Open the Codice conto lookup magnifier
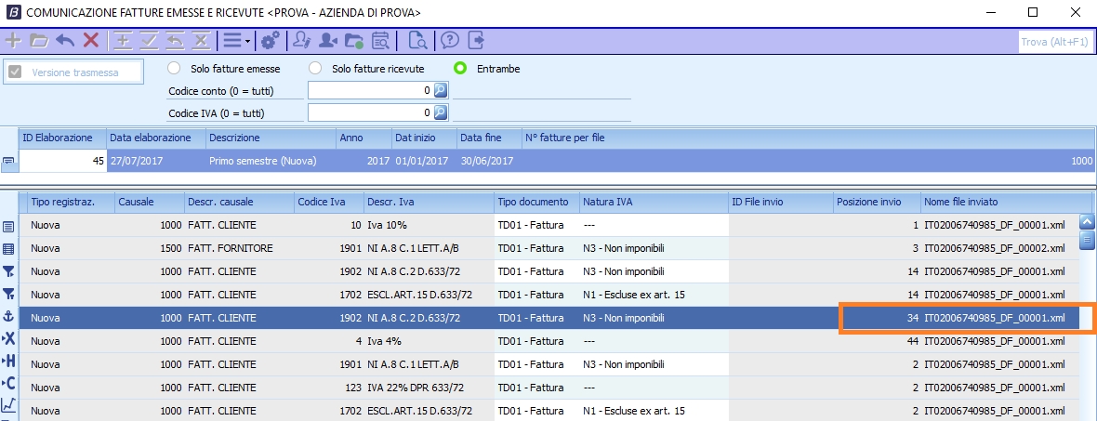 440,90
